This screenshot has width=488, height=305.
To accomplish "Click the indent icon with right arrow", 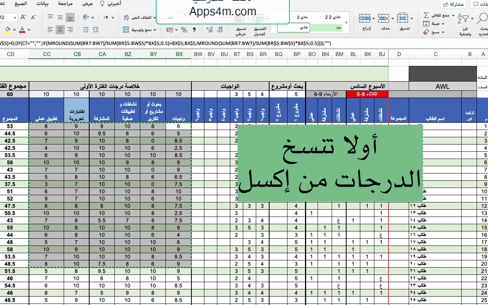I will 86,29.
